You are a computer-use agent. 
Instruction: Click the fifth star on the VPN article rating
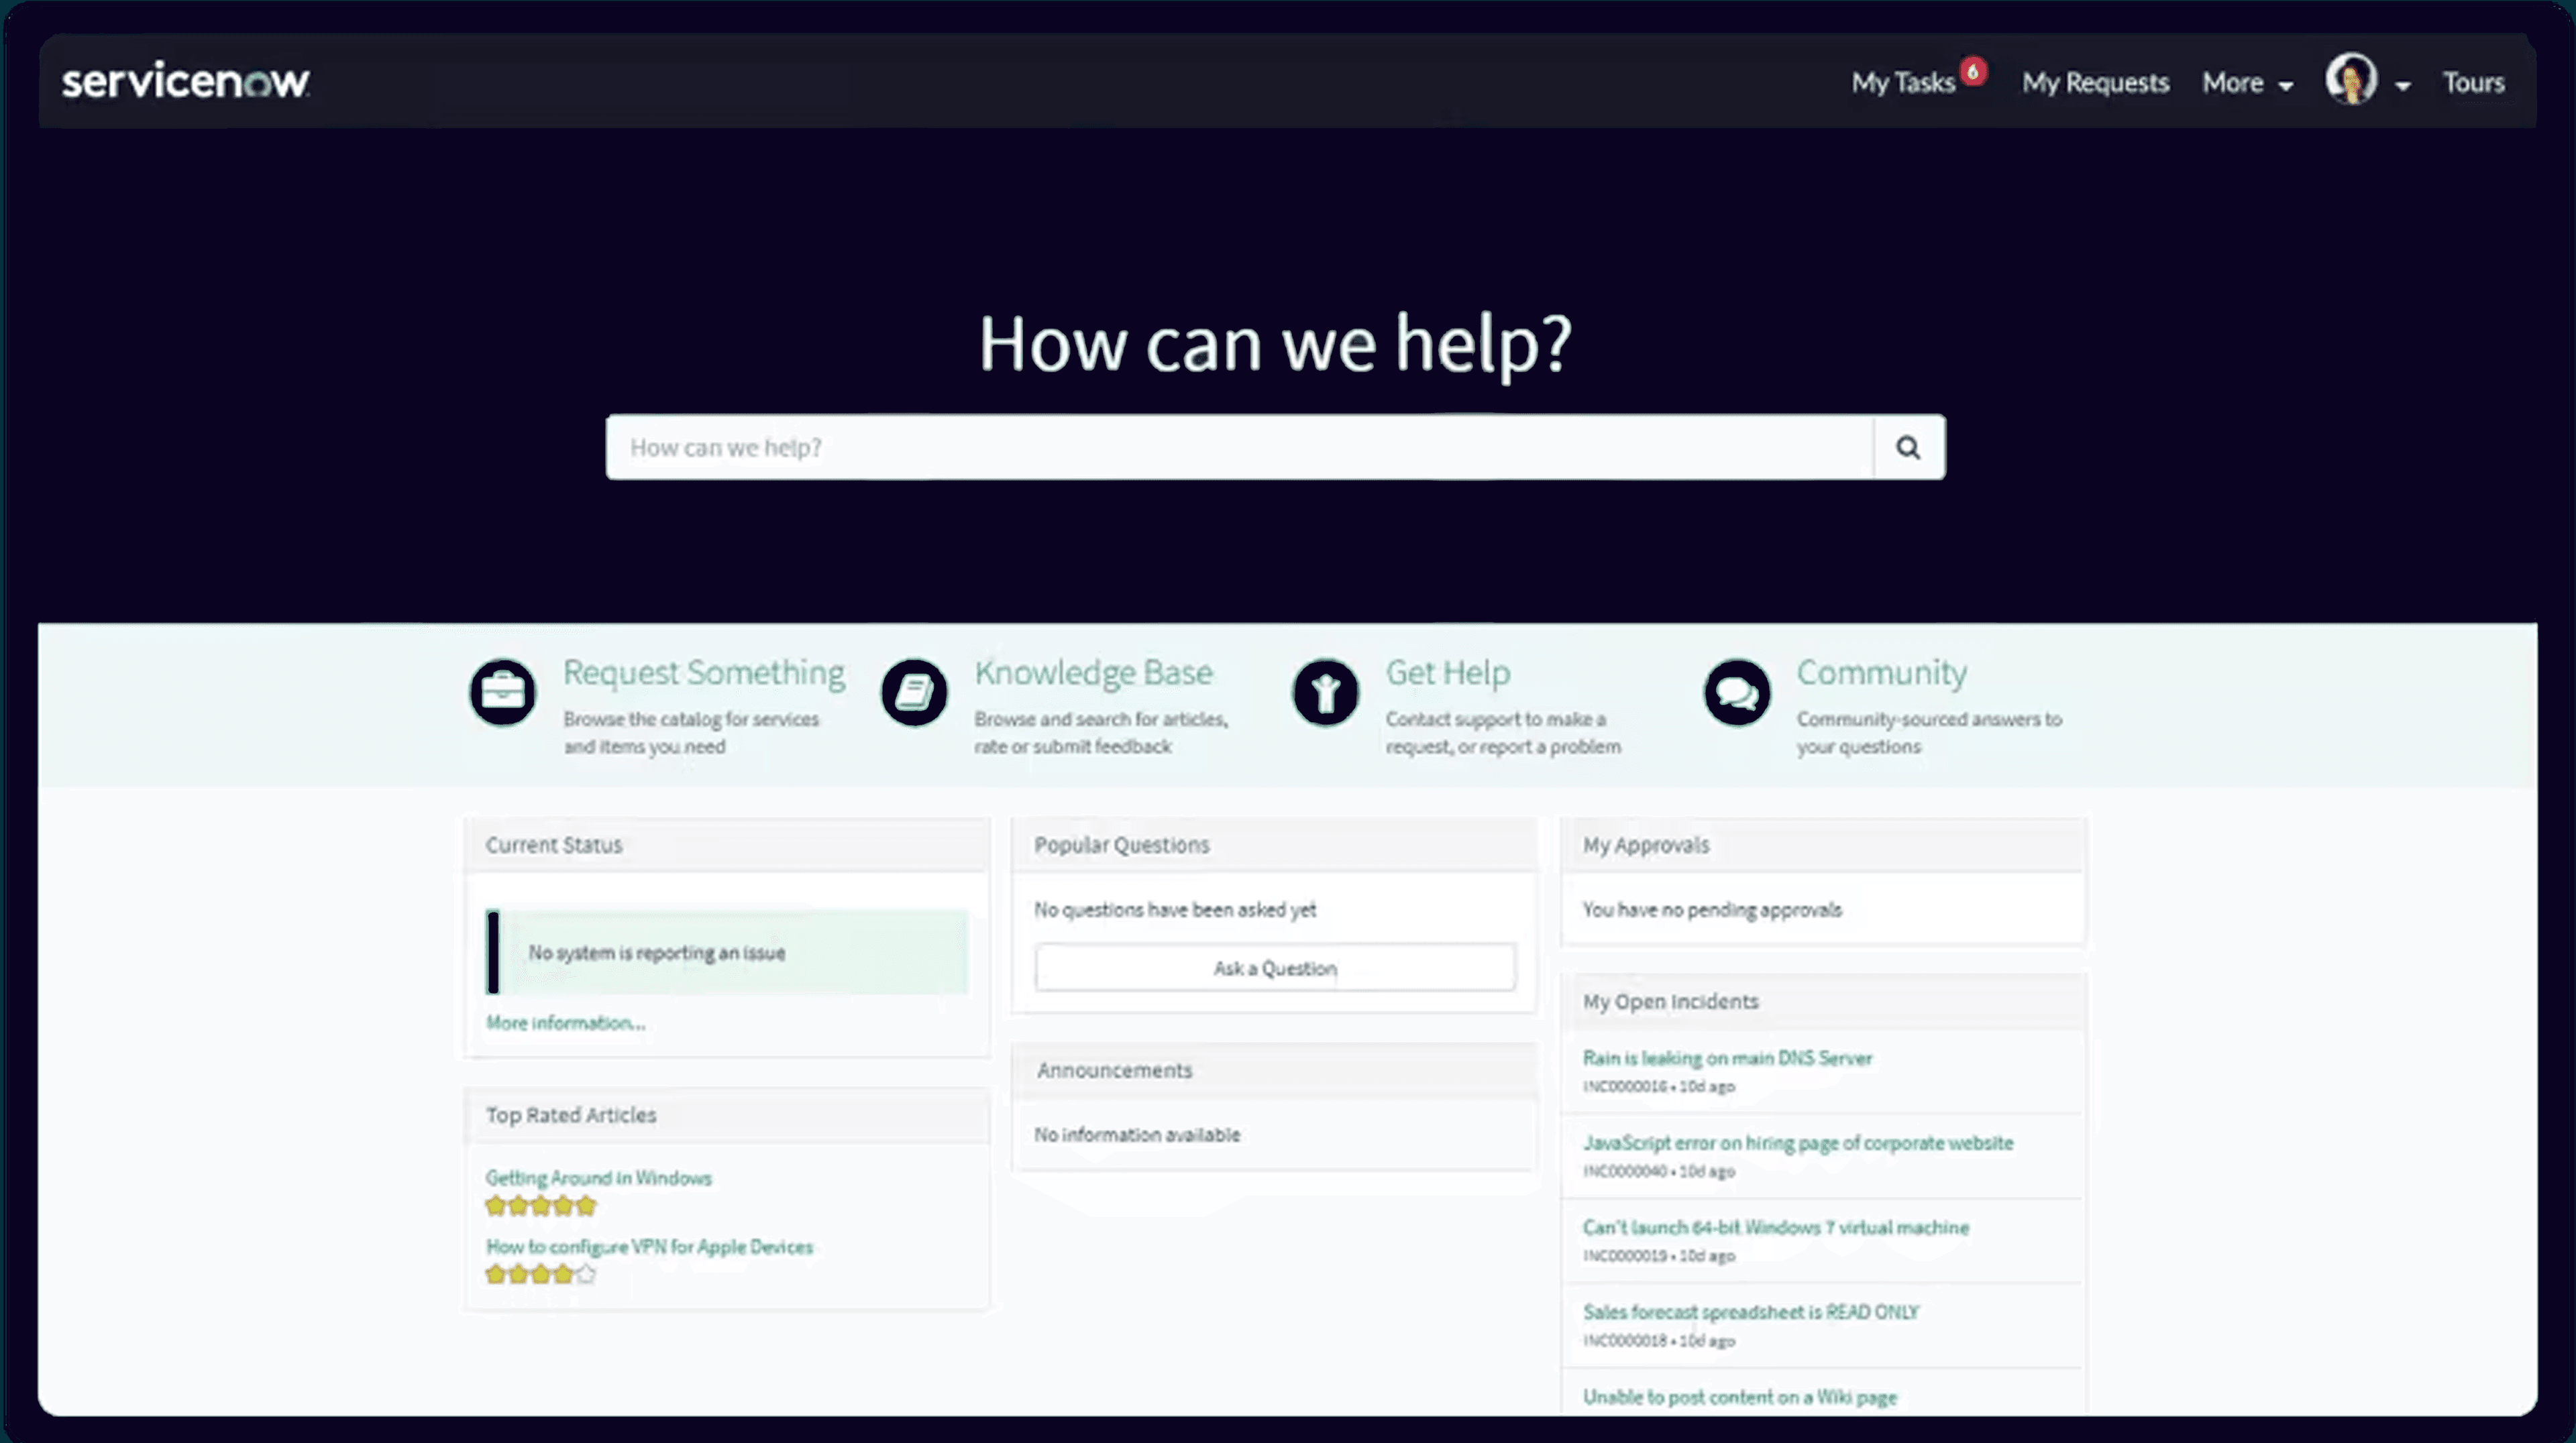click(x=586, y=1274)
